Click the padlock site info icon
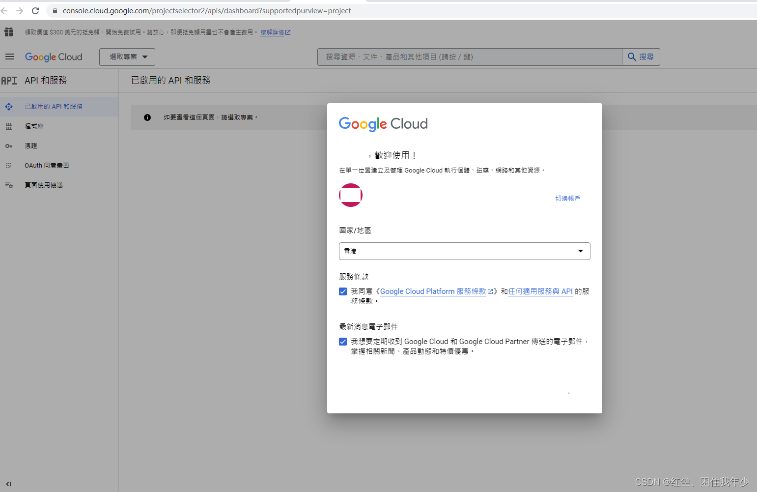The height and width of the screenshot is (492, 757). (55, 11)
